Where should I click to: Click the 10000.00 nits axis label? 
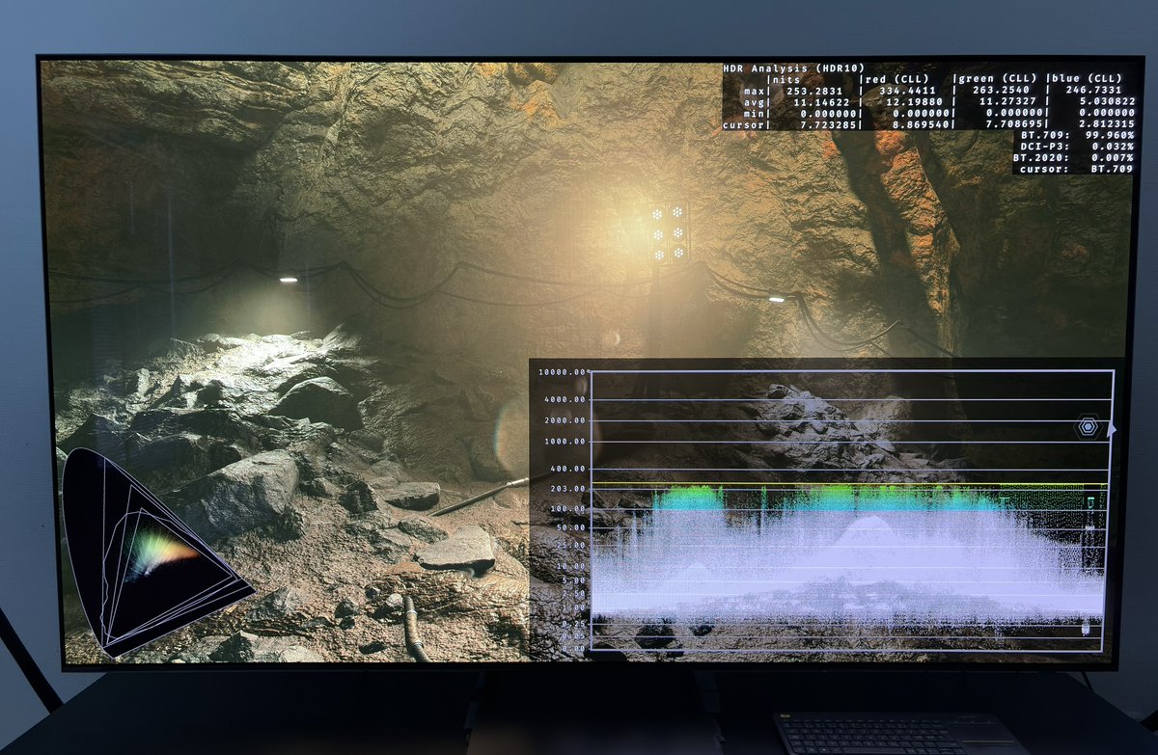(562, 371)
